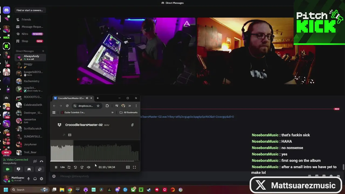Add an attachment with the plus button
The height and width of the screenshot is (194, 345).
(54, 176)
